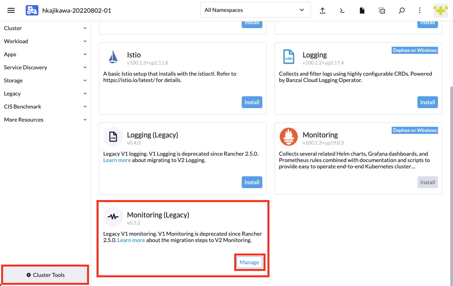The height and width of the screenshot is (286, 453).
Task: Open the kubectl shell icon
Action: coord(342,10)
